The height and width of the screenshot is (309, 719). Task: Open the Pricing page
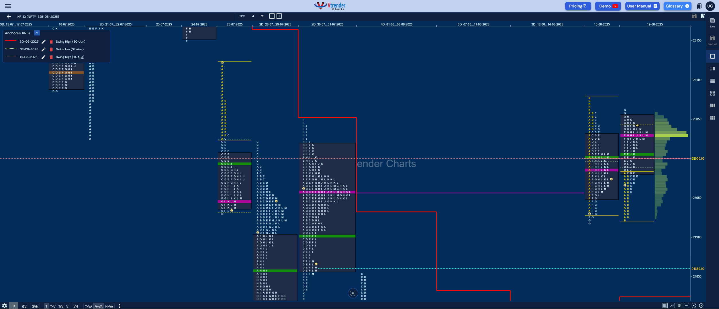[577, 6]
